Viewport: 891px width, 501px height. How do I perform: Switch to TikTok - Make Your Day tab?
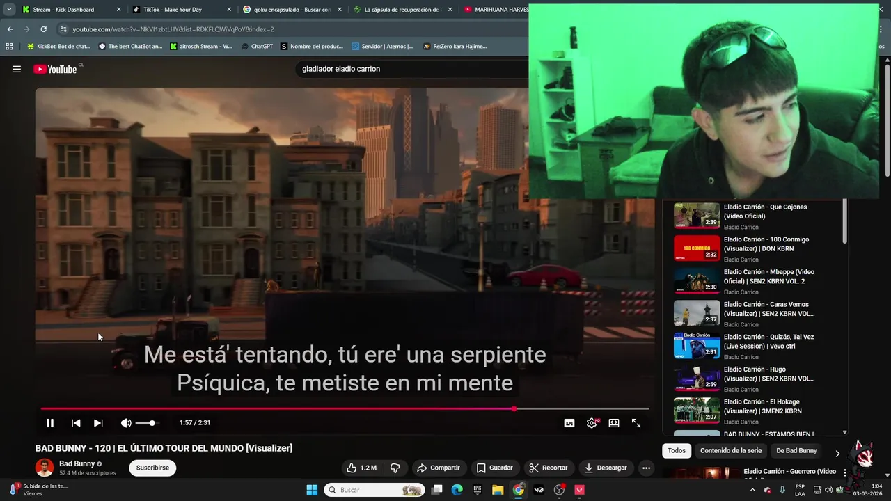(180, 10)
